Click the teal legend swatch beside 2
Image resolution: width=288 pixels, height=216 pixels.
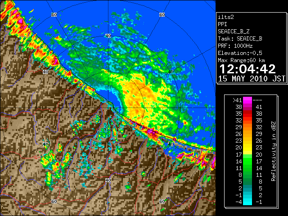[x=247, y=188]
